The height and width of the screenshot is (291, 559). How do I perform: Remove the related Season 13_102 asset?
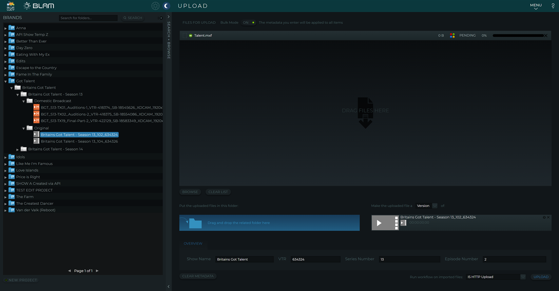pos(548,218)
